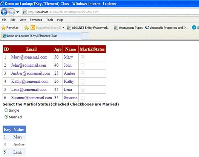Click Amber@somemail.com email cell
199x157 pixels.
(32, 73)
